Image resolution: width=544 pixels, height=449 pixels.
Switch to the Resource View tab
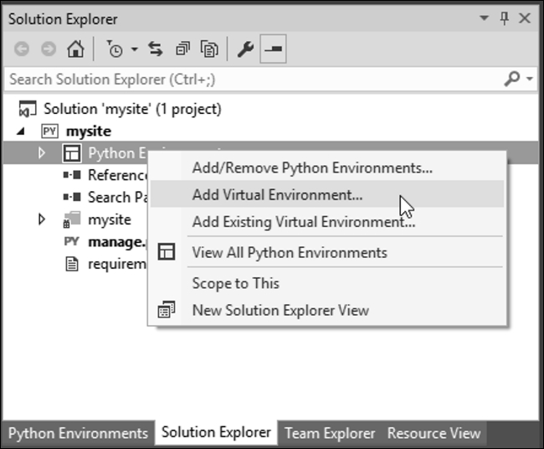(434, 433)
